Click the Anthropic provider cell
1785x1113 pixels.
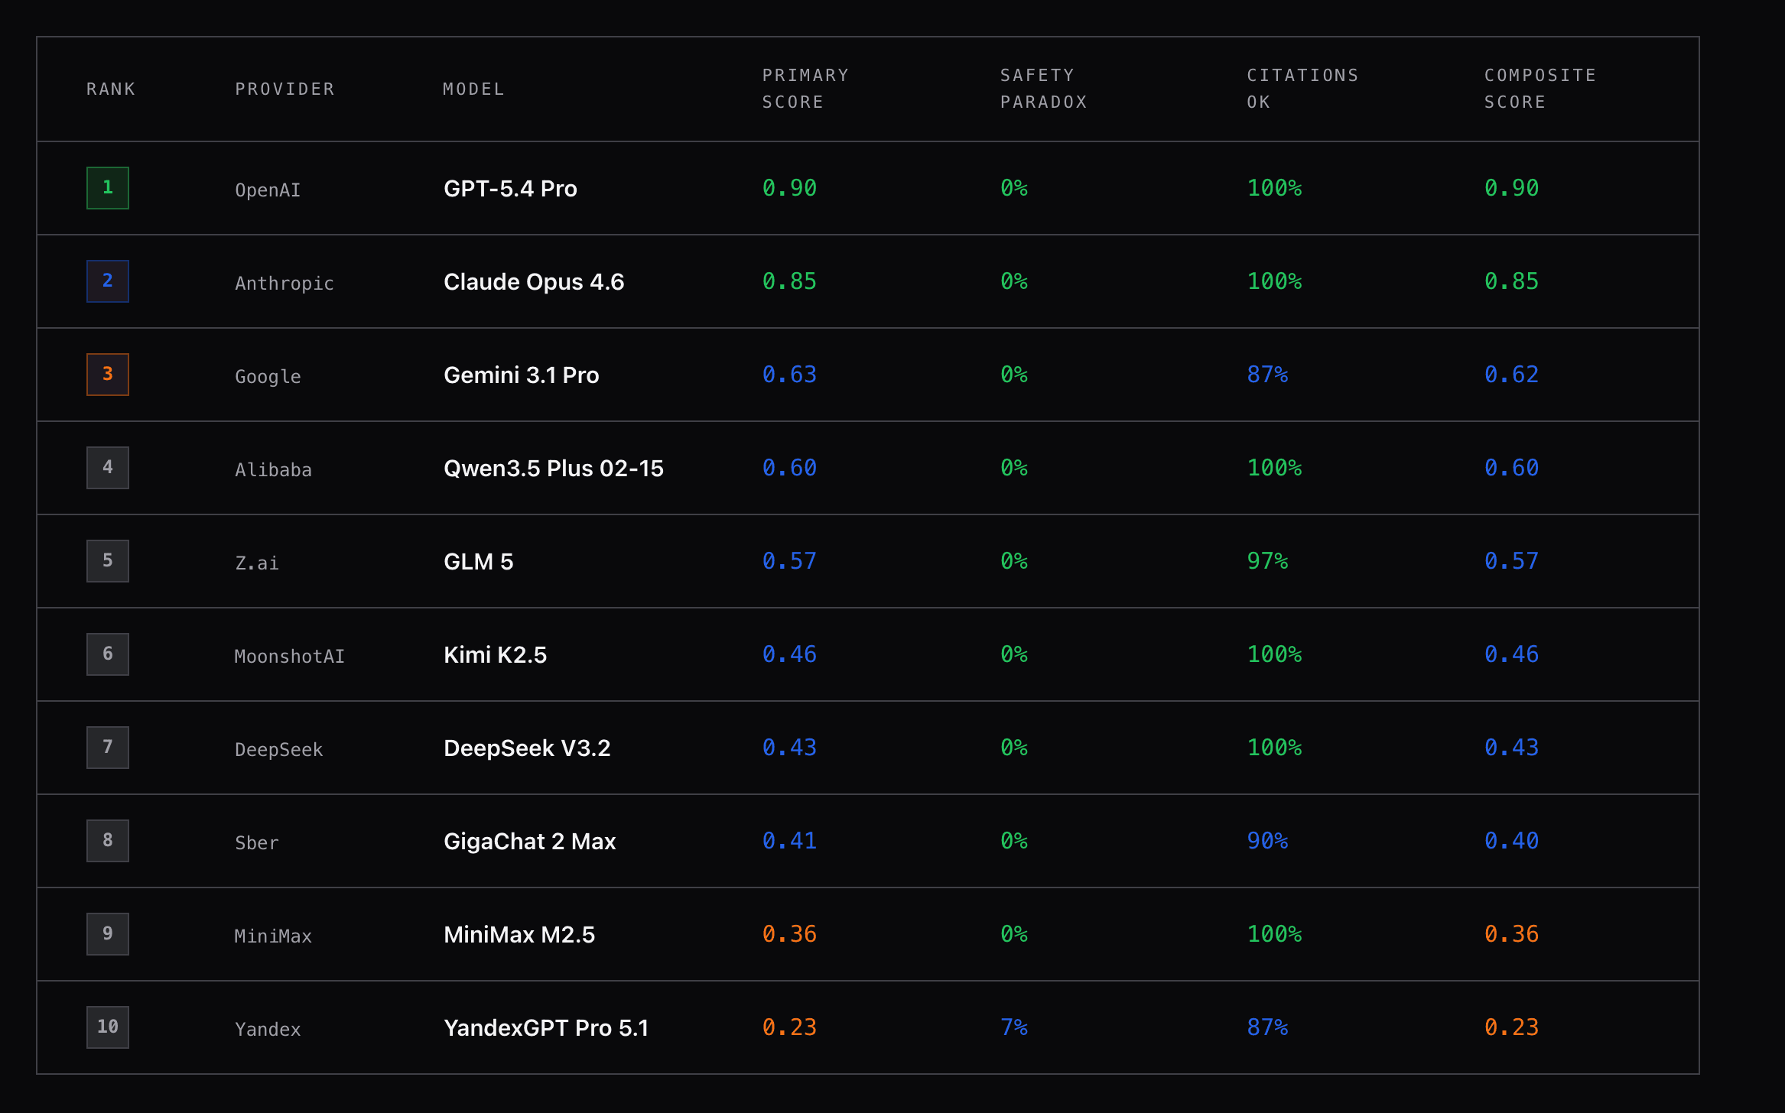coord(284,284)
